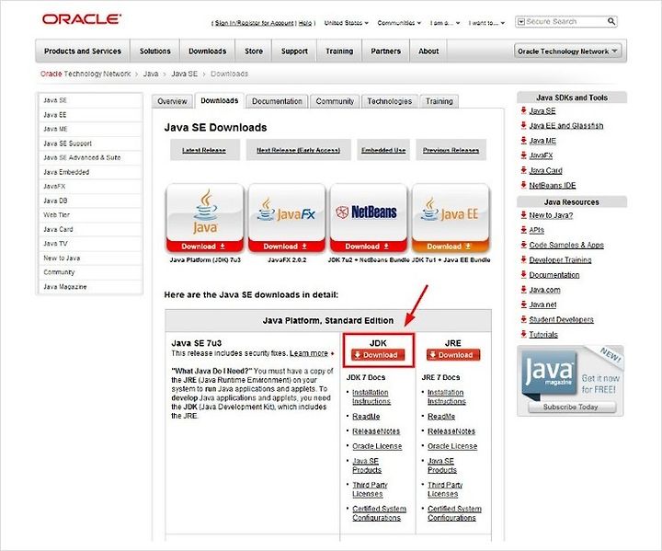Click the JRE Download button
Image resolution: width=662 pixels, height=551 pixels.
click(453, 355)
